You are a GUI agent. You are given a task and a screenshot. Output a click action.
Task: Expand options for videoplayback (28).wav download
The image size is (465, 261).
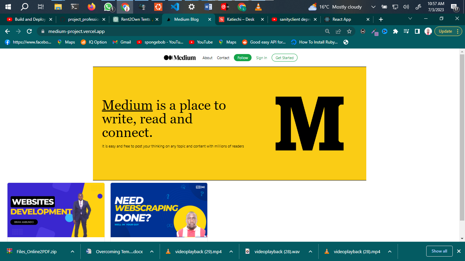click(310, 251)
